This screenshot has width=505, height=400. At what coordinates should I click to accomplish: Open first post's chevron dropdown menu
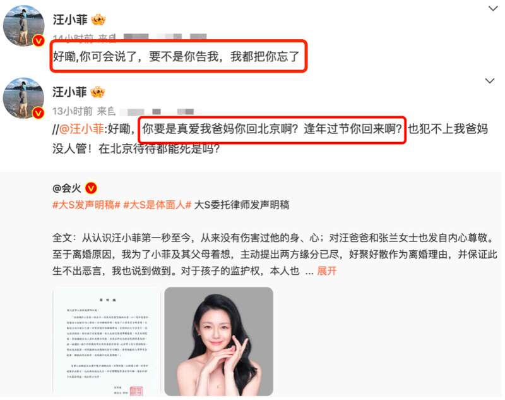pyautogui.click(x=493, y=9)
